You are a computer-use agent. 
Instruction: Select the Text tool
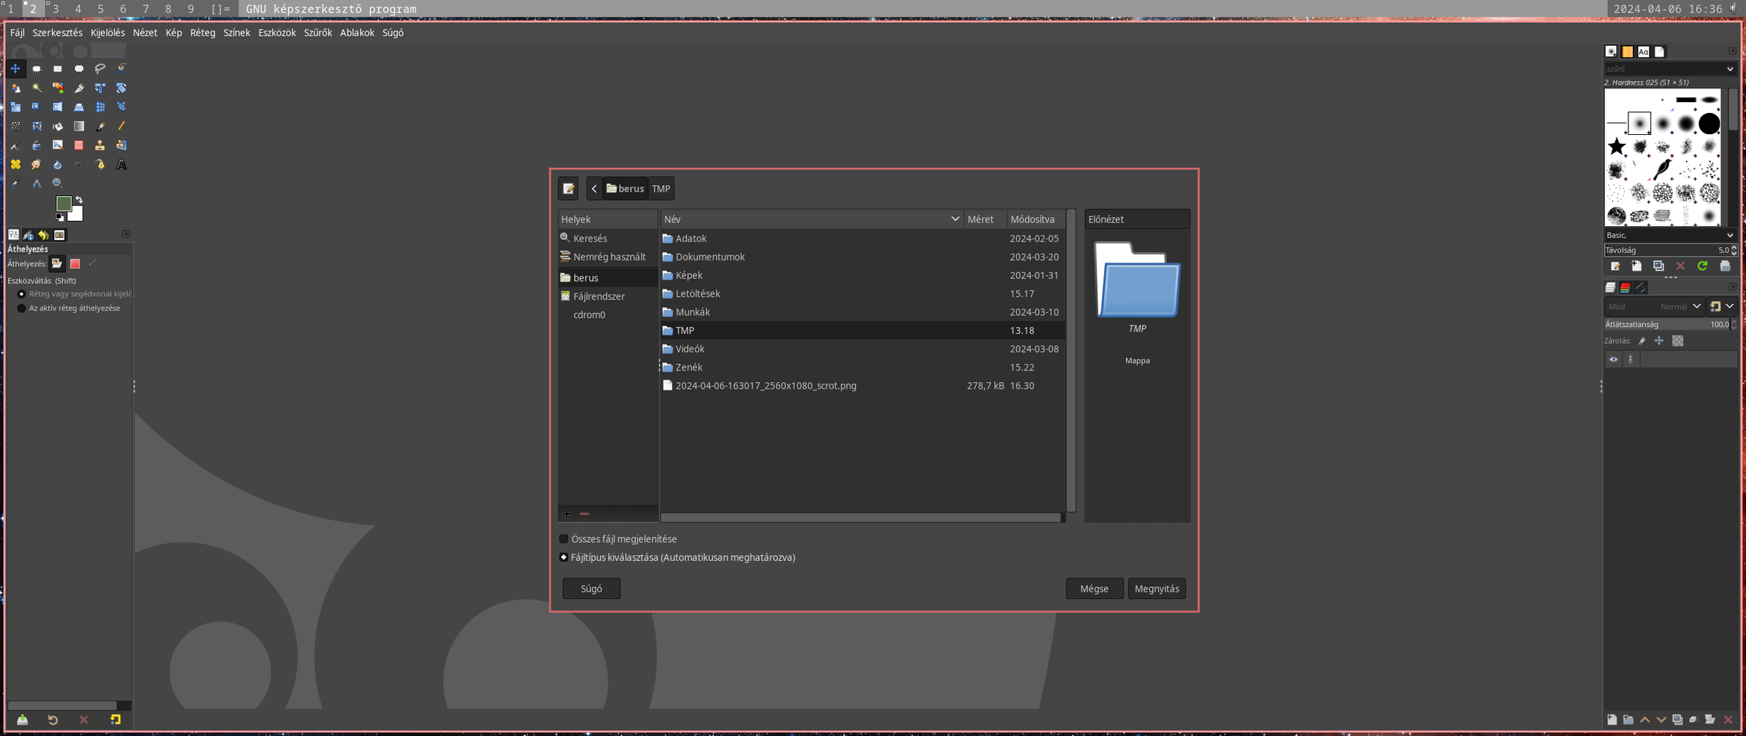tap(121, 165)
